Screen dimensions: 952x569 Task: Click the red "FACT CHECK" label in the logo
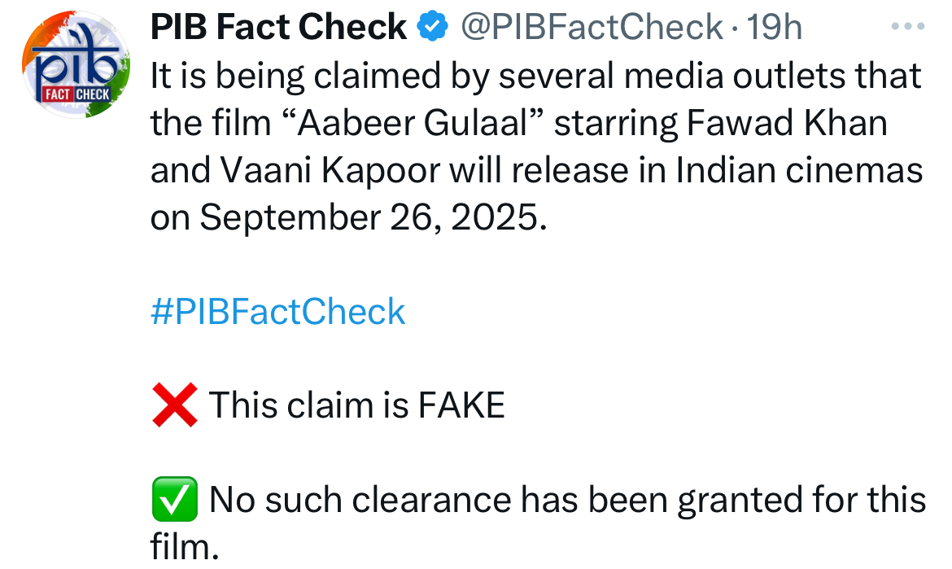(x=76, y=94)
